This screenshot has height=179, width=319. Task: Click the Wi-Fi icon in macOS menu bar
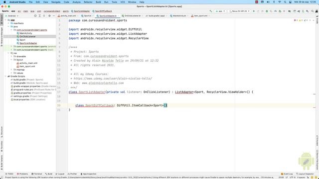pyautogui.click(x=280, y=2)
